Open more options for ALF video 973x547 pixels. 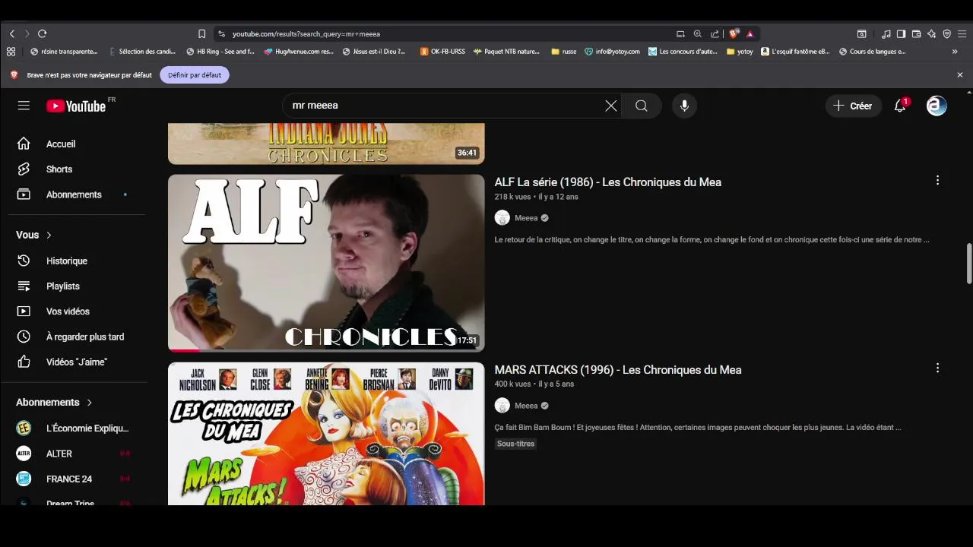pos(937,180)
